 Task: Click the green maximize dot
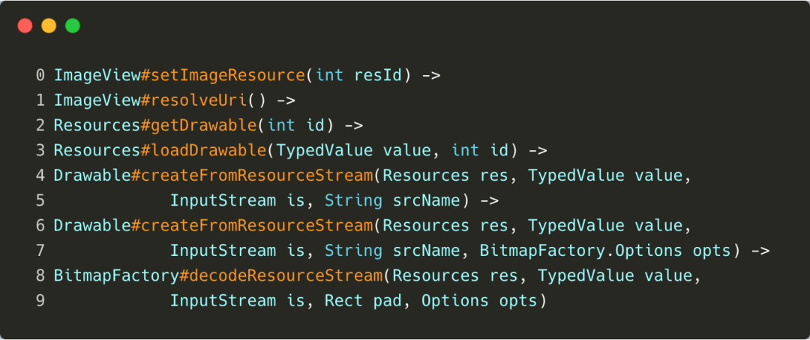pos(72,26)
